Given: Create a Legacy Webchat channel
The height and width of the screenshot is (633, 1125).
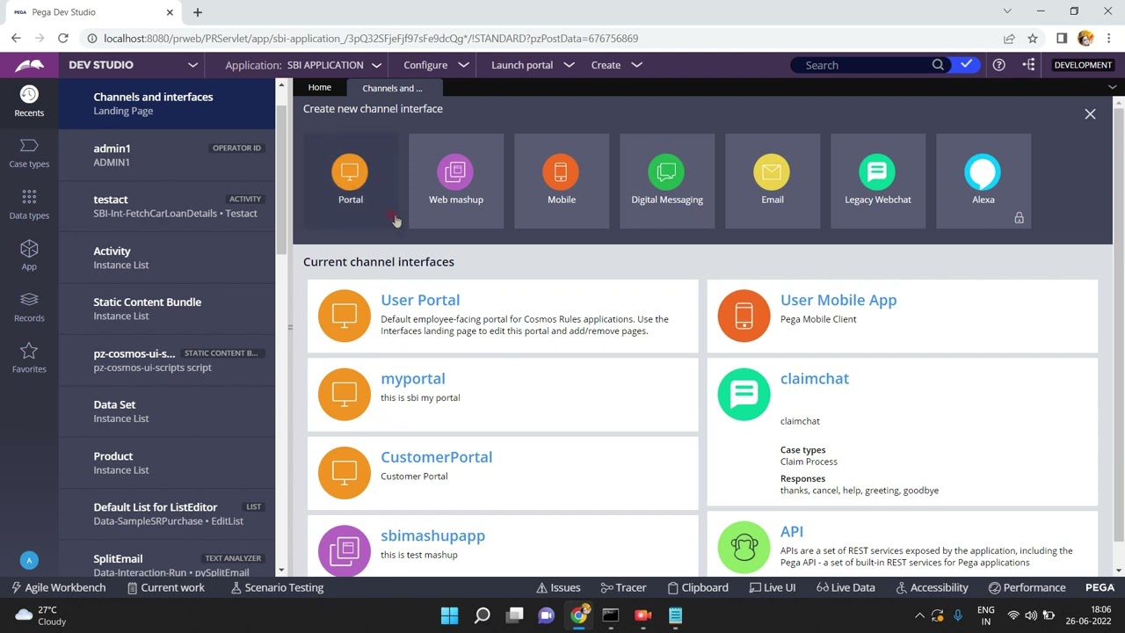Looking at the screenshot, I should [878, 181].
